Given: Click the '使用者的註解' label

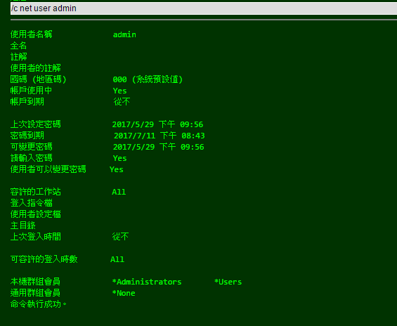Looking at the screenshot, I should (35, 68).
